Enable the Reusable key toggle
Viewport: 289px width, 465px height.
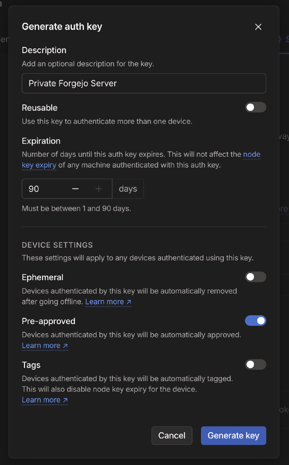tap(255, 108)
